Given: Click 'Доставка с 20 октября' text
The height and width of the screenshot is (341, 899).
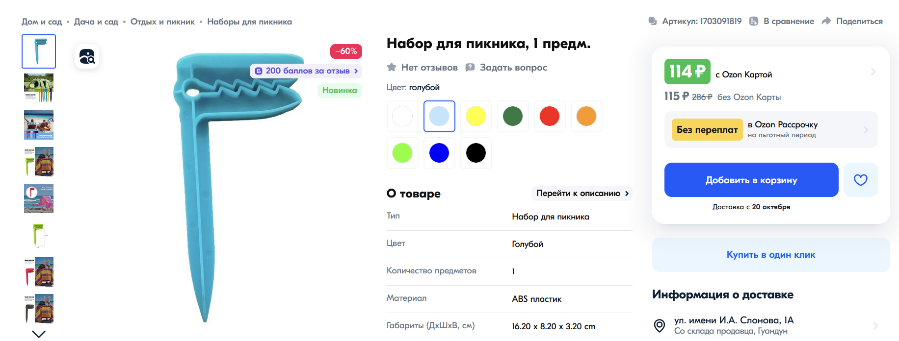Looking at the screenshot, I should (751, 207).
